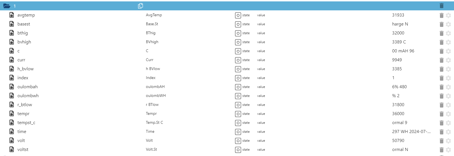The width and height of the screenshot is (454, 156).
Task: Delete folder 1 using header trash icon
Action: (441, 6)
